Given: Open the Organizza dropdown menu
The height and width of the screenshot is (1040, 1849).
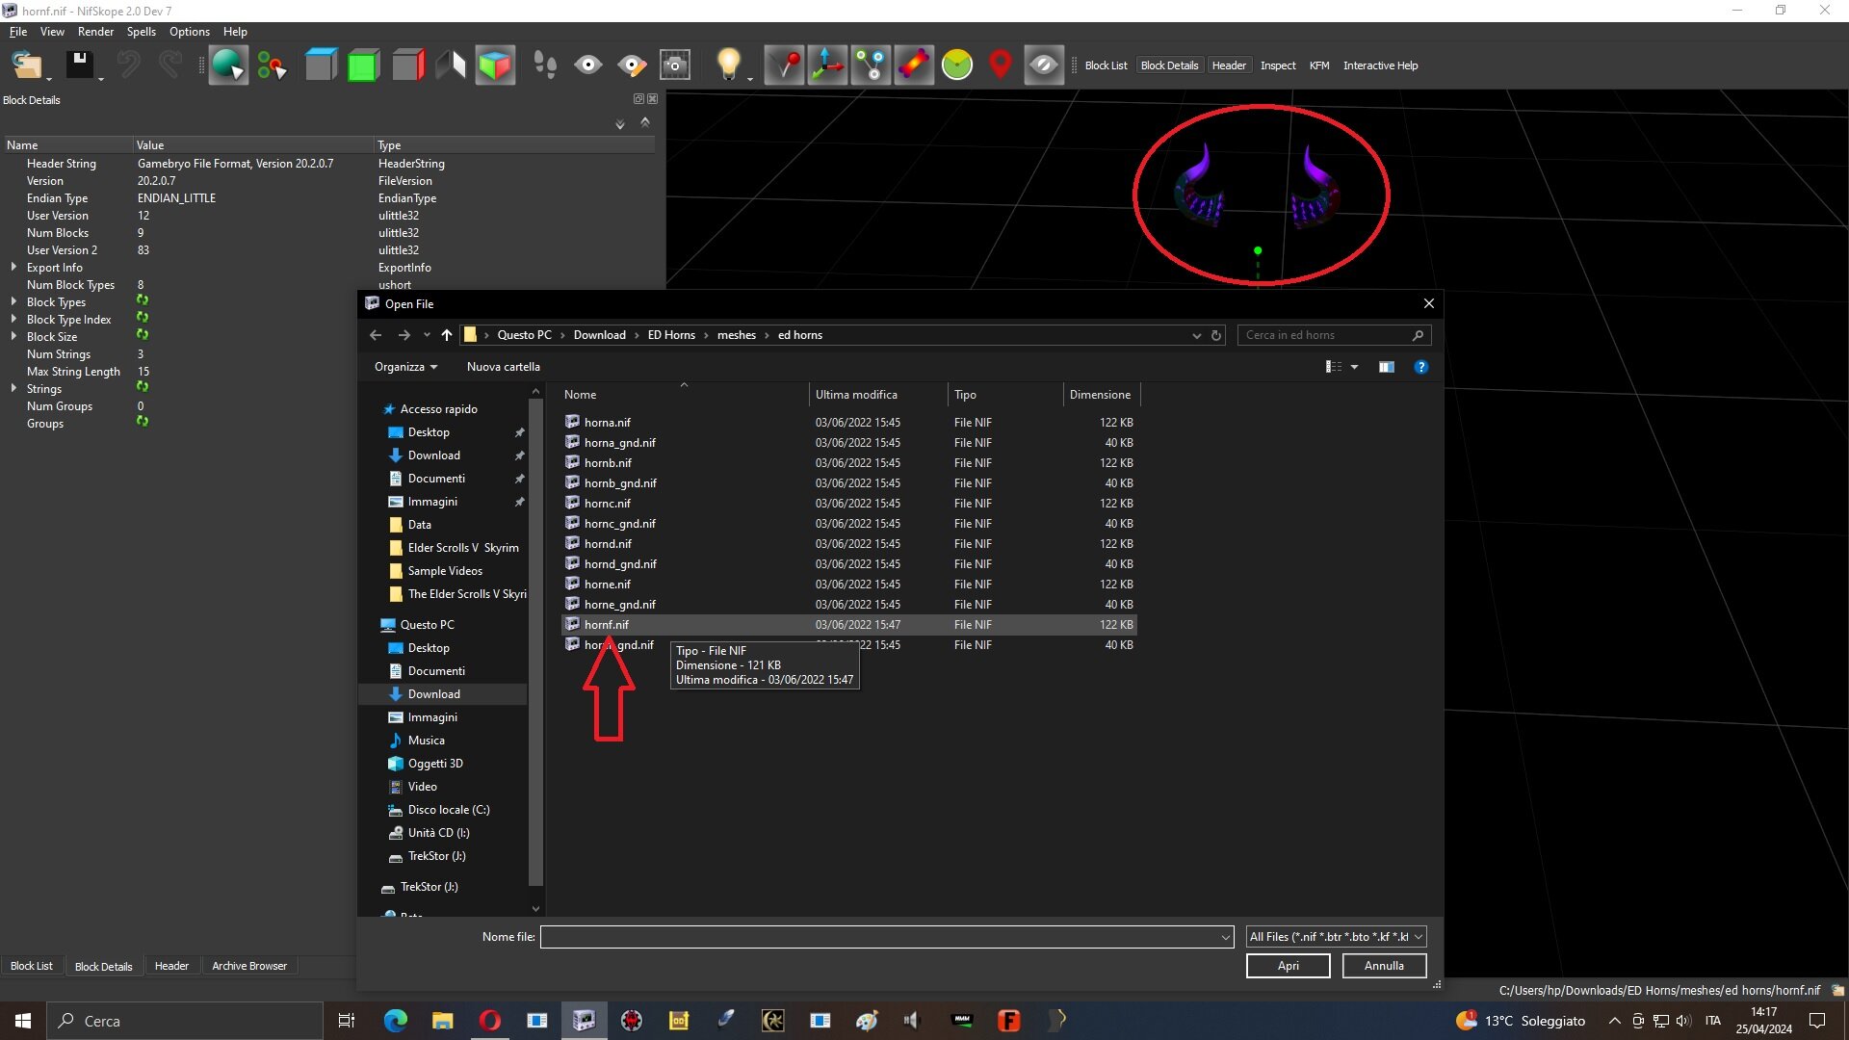Looking at the screenshot, I should tap(405, 367).
